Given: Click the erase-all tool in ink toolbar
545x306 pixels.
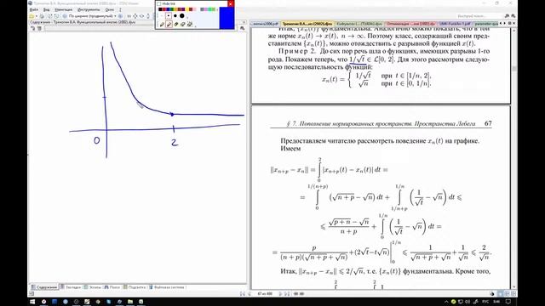Looking at the screenshot, I should (190, 24).
